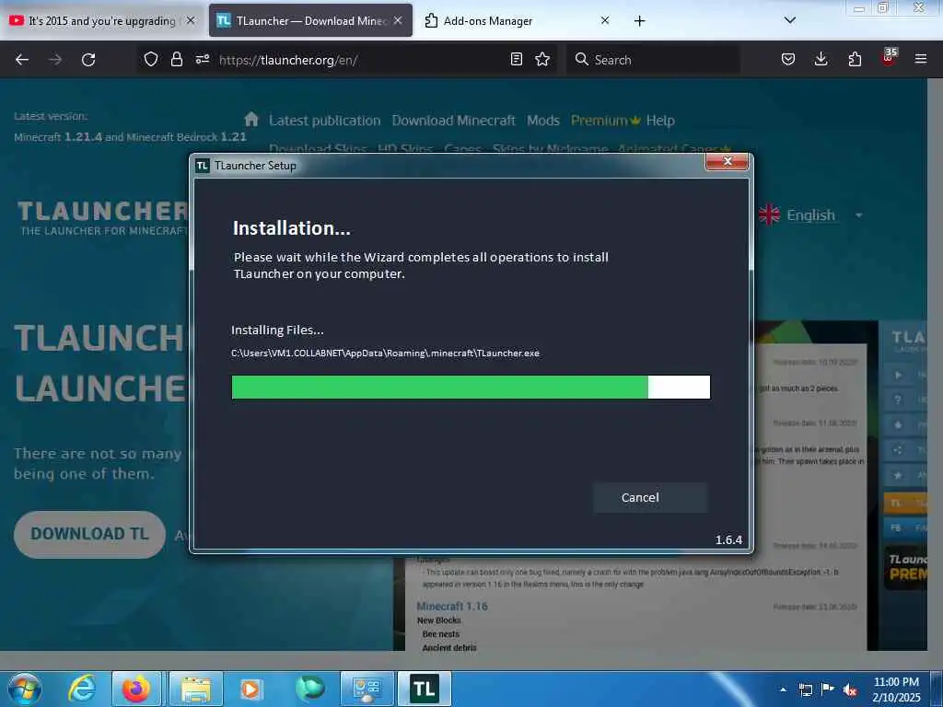Viewport: 943px width, 707px height.
Task: Open Download Minecraft menu item
Action: coord(453,121)
